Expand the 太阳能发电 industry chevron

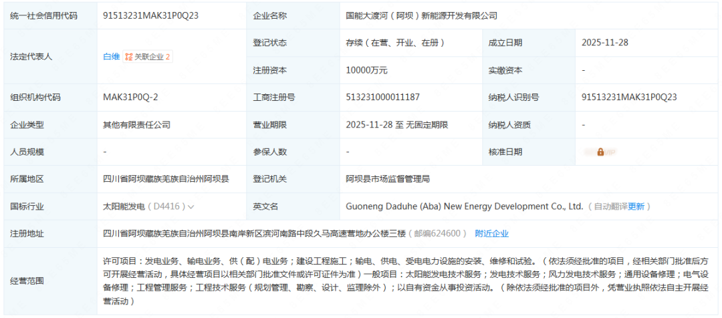pos(191,206)
